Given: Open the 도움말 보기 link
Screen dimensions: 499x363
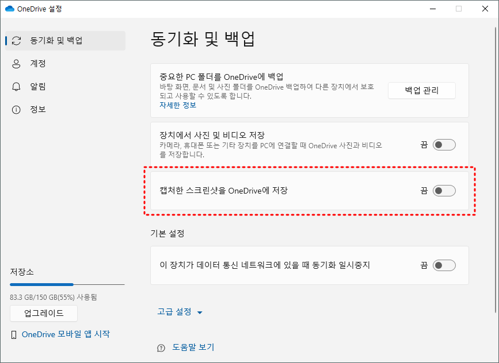Looking at the screenshot, I should 193,347.
